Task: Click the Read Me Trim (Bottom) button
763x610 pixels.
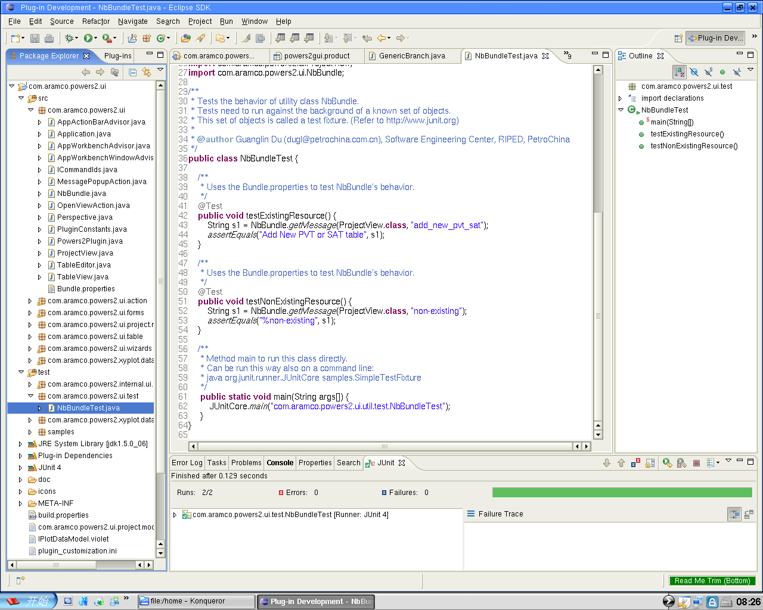Action: 712,581
